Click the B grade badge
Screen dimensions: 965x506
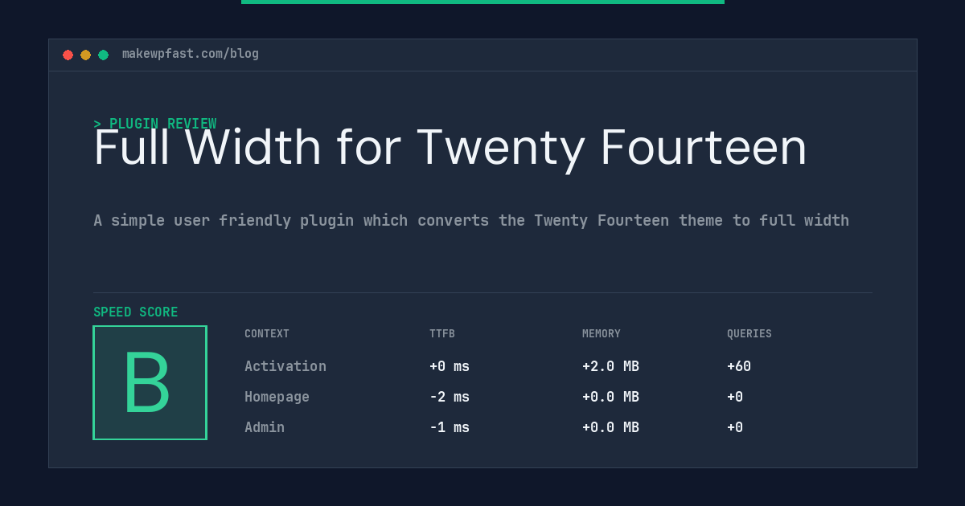point(150,382)
